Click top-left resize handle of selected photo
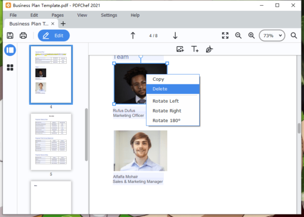Viewport: 304px width, 217px height. (114, 64)
